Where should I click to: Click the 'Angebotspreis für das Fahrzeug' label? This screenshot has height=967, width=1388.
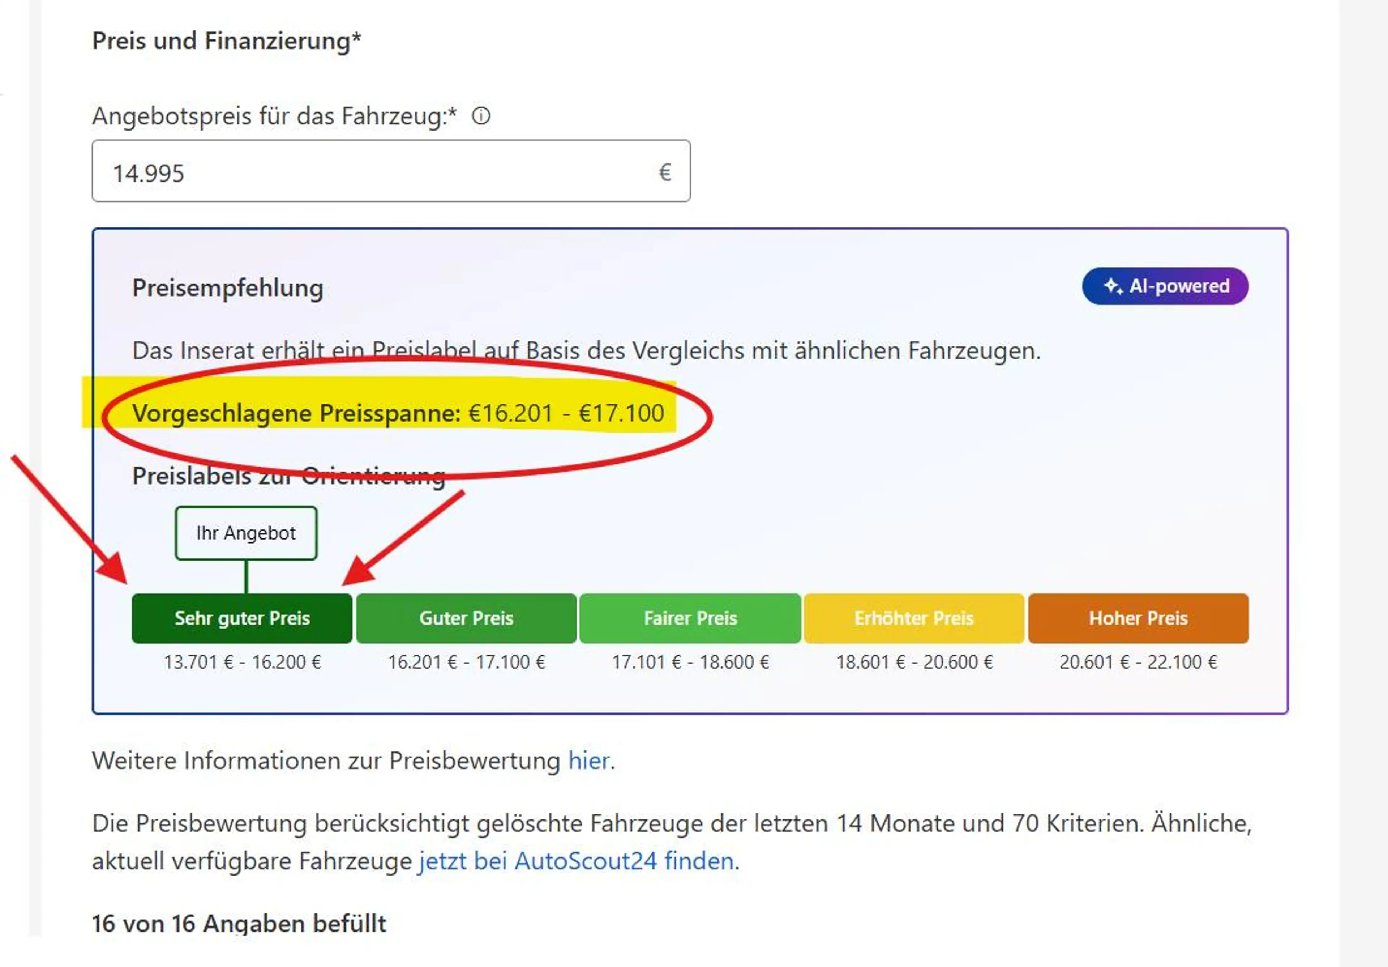[274, 116]
